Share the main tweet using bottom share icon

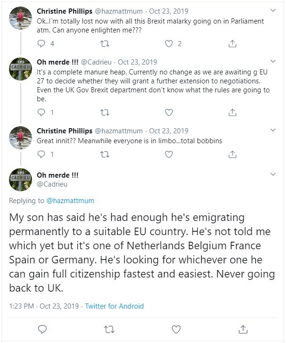click(243, 329)
